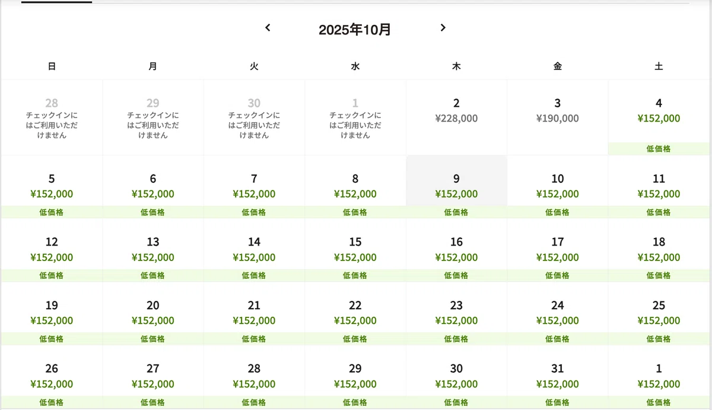Pick October 22 check-in date
The image size is (712, 410).
(355, 314)
